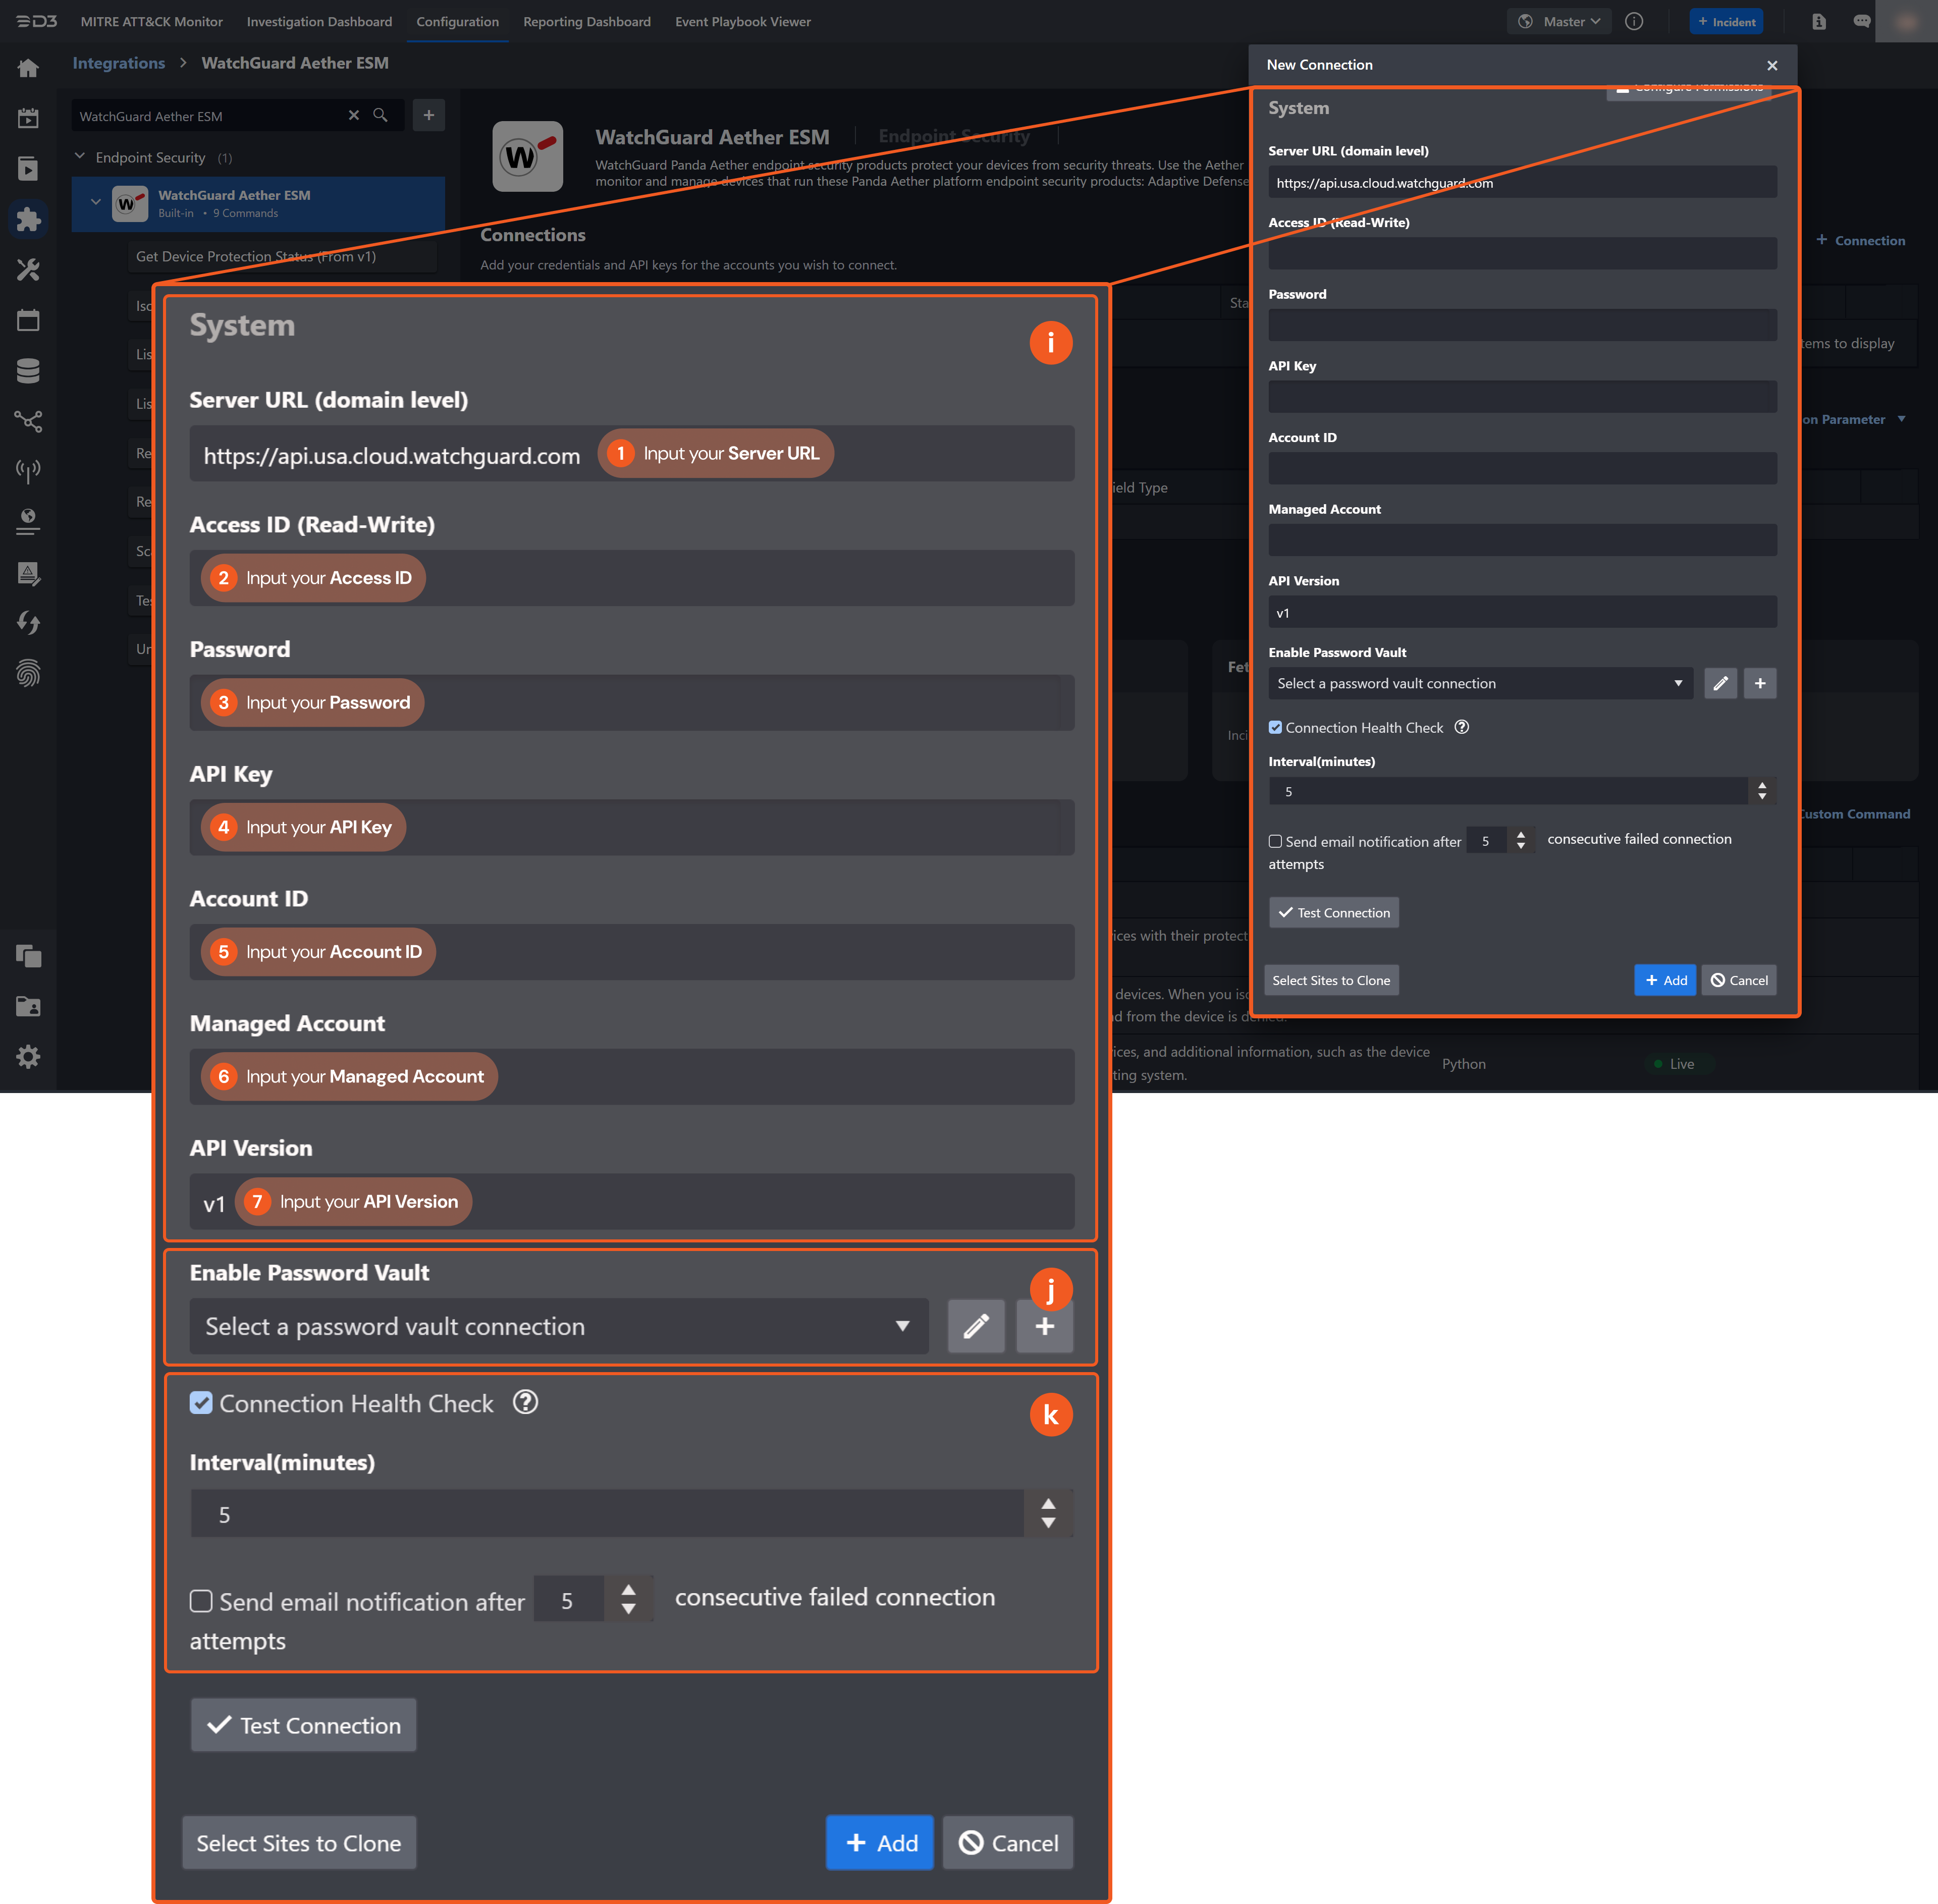Click the tools wrench icon in sidebar
The width and height of the screenshot is (1938, 1904).
pyautogui.click(x=28, y=270)
